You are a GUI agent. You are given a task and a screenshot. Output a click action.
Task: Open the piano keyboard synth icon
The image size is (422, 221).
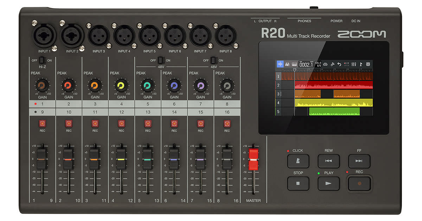point(294,64)
